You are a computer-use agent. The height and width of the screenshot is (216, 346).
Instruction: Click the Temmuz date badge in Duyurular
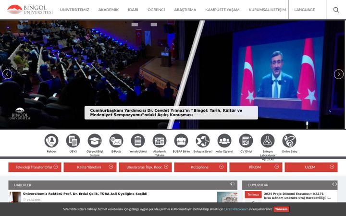253,194
